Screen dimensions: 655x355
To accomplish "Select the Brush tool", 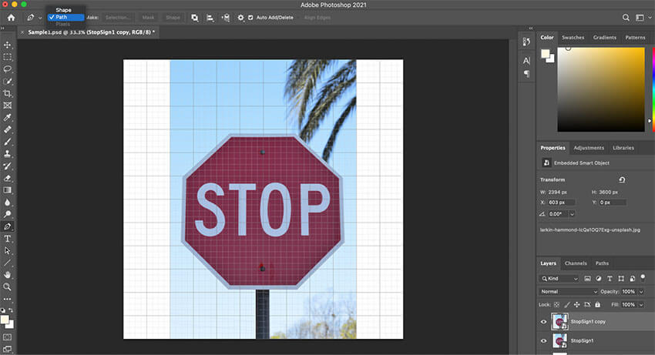I will [x=8, y=142].
